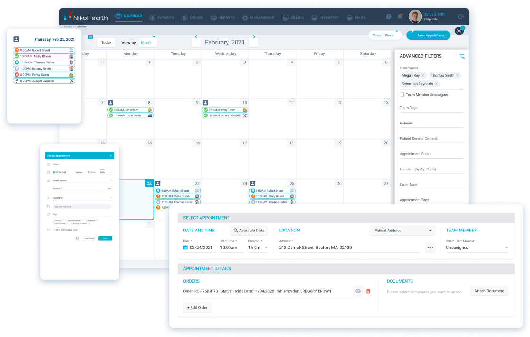Click the Edit profile link
This screenshot has height=337, width=530.
coord(430,19)
